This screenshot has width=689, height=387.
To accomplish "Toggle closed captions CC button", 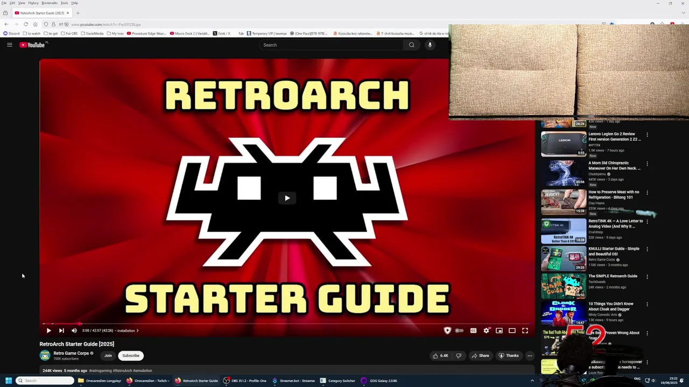I will pos(473,331).
